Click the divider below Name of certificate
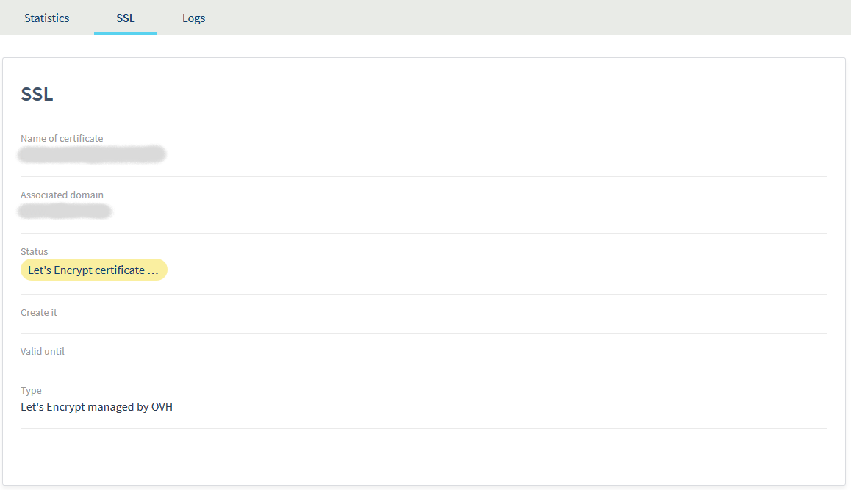851x490 pixels. click(x=424, y=175)
